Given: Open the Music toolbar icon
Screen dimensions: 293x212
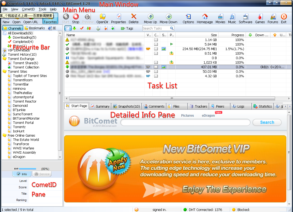Looking at the screenshot, I should [x=232, y=17].
